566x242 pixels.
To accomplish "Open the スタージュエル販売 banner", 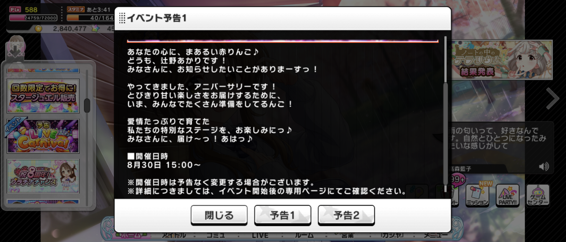I will click(43, 96).
